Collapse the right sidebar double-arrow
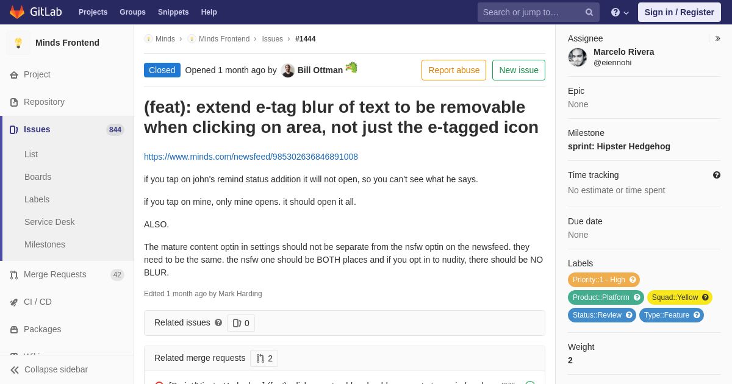This screenshot has height=384, width=732. (x=717, y=38)
